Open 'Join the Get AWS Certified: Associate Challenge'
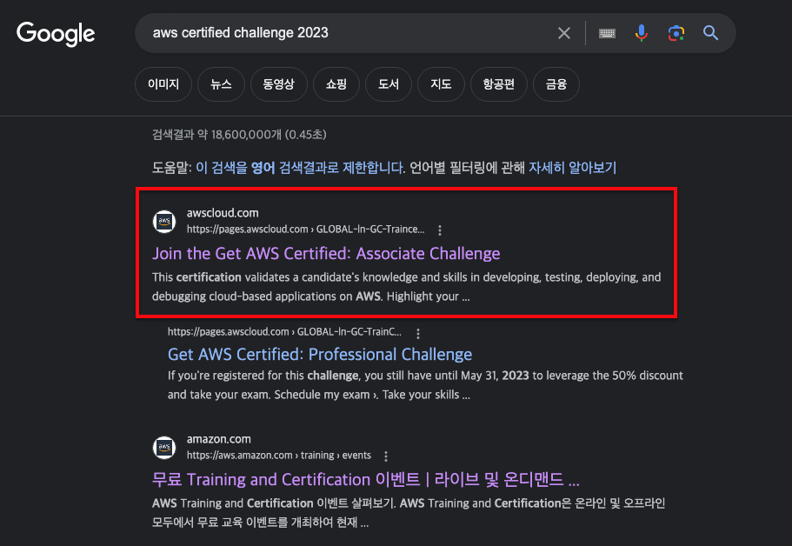 point(326,254)
